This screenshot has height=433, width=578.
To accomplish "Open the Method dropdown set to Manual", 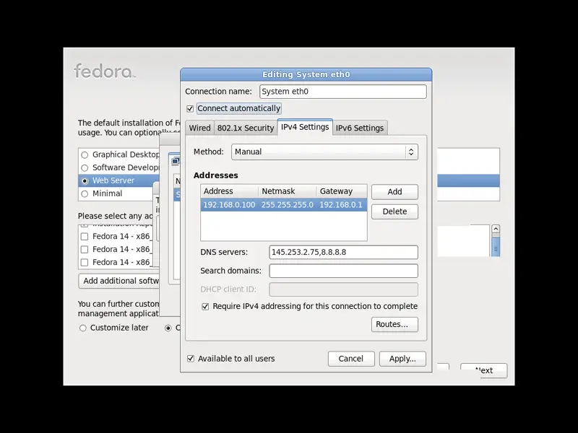I will pos(324,152).
